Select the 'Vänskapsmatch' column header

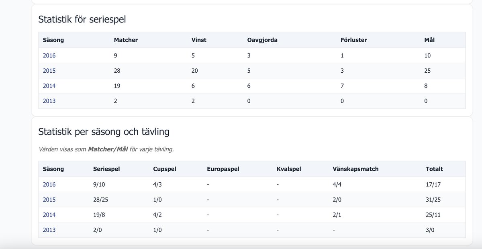[x=355, y=169]
